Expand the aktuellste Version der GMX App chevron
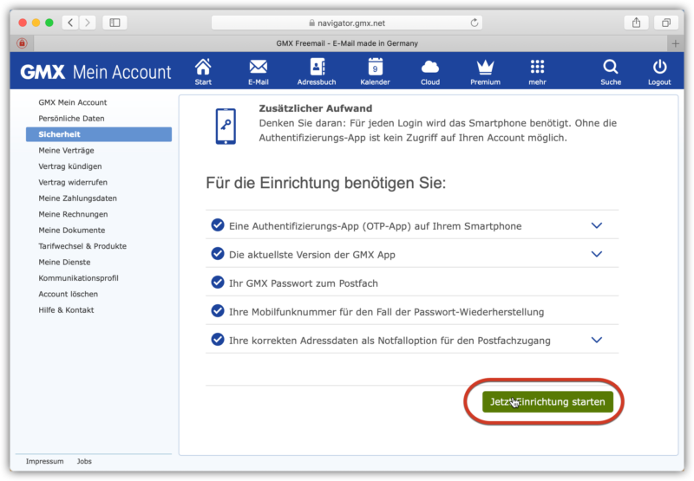The image size is (694, 481). pyautogui.click(x=597, y=254)
